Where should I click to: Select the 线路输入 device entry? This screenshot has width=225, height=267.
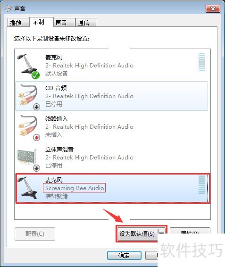click(112, 126)
